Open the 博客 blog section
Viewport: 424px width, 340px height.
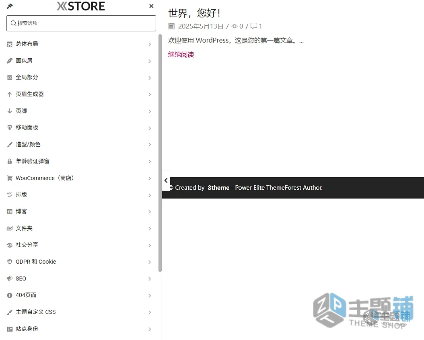click(79, 211)
